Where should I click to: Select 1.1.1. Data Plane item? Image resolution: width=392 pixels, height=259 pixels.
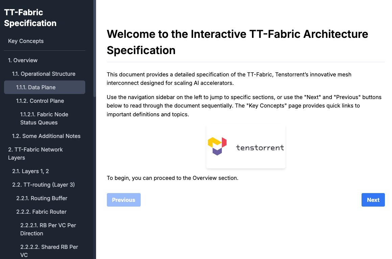(x=45, y=87)
